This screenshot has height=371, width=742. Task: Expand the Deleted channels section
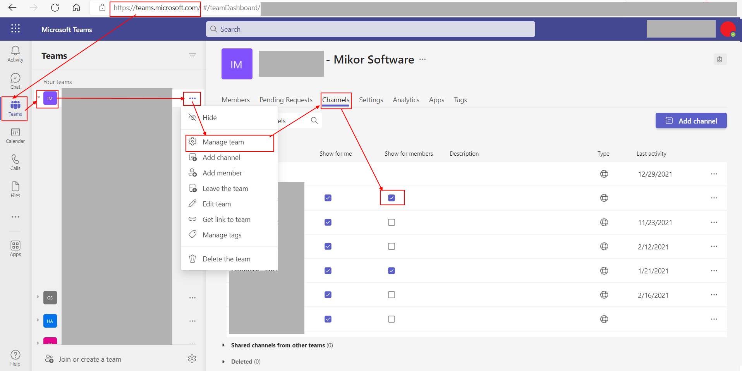pos(223,361)
